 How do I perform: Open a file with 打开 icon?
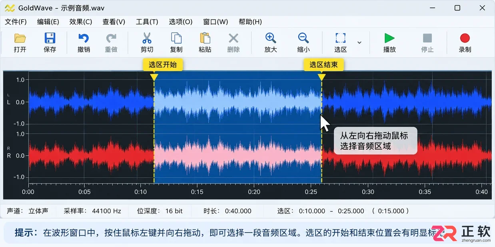tap(20, 39)
